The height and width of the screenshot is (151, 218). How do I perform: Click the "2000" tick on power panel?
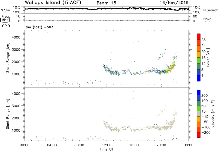click(x=16, y=62)
